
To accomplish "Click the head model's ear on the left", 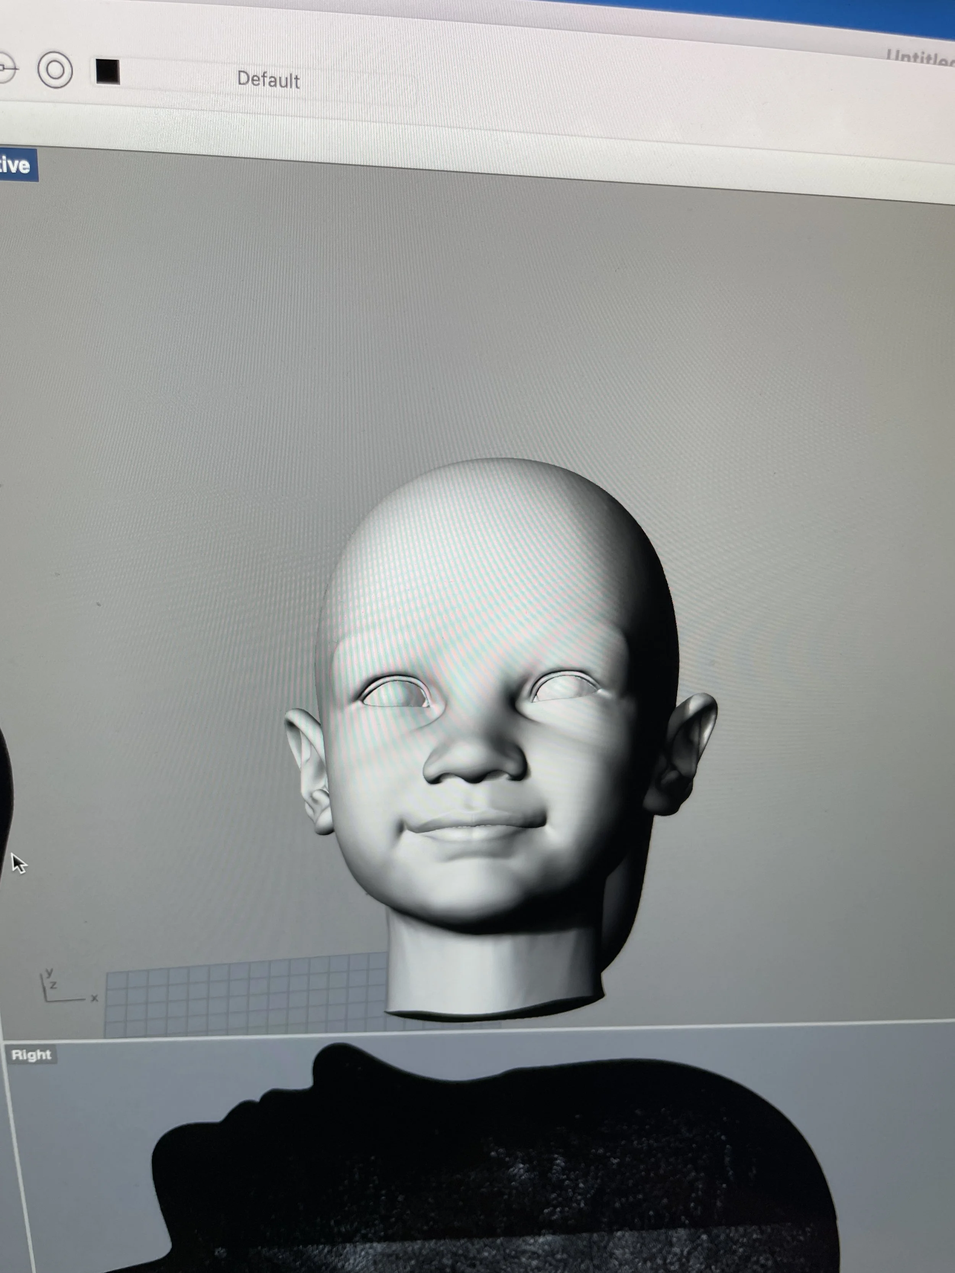I will (310, 768).
